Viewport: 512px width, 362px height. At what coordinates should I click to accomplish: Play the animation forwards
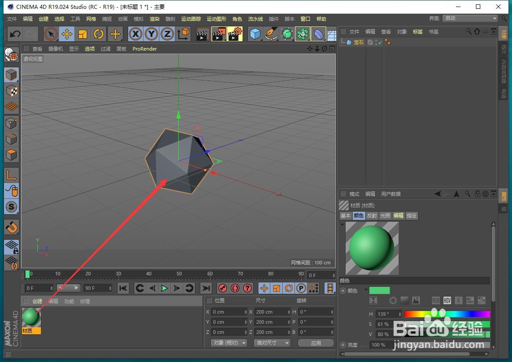coord(165,288)
